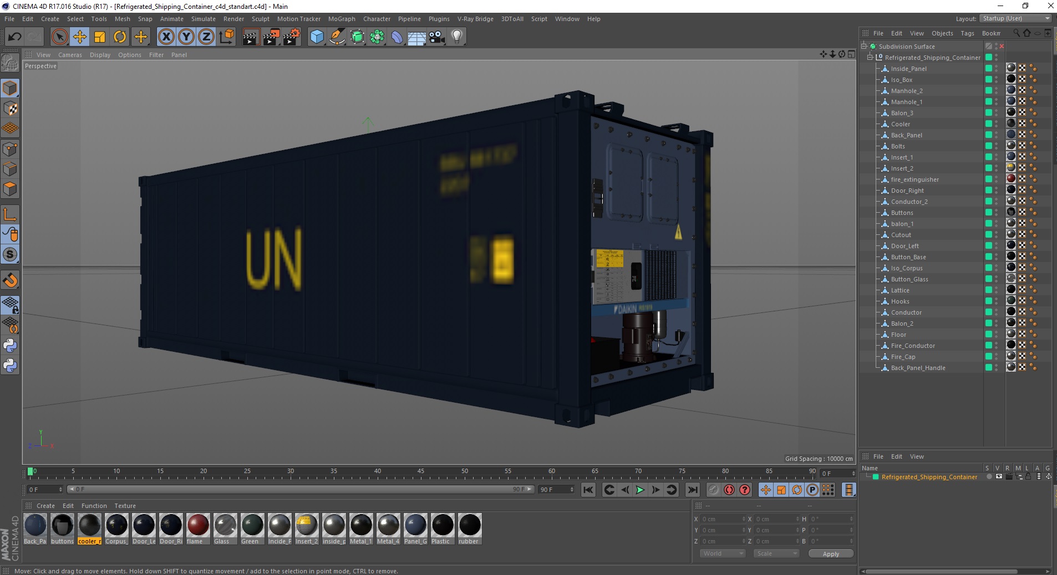Toggle layer color of Cooler object
1057x575 pixels.
click(x=989, y=124)
